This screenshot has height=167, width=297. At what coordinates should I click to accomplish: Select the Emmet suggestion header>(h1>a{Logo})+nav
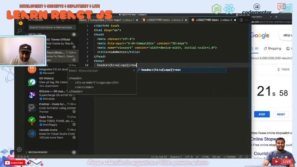[181, 70]
